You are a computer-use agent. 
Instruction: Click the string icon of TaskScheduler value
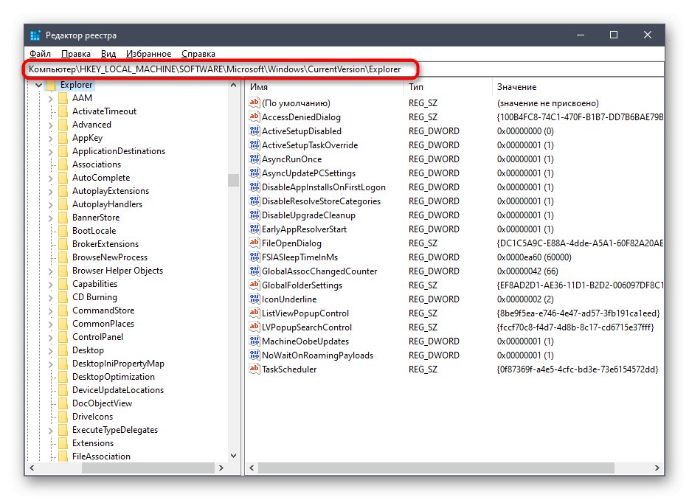[x=254, y=369]
